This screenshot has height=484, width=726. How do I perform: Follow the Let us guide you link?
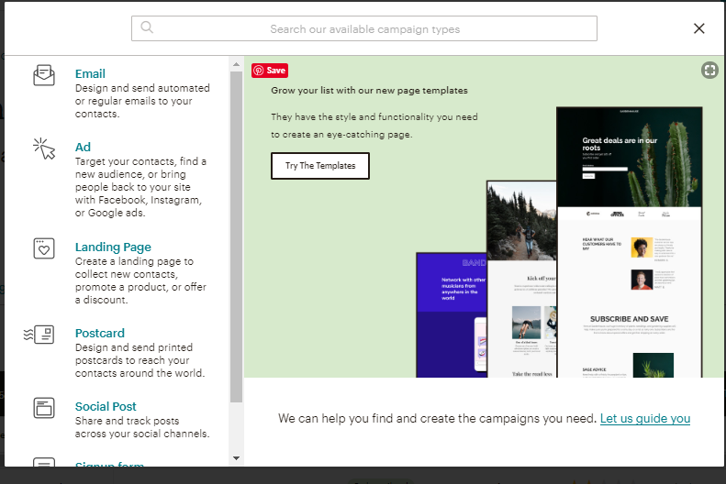point(645,418)
